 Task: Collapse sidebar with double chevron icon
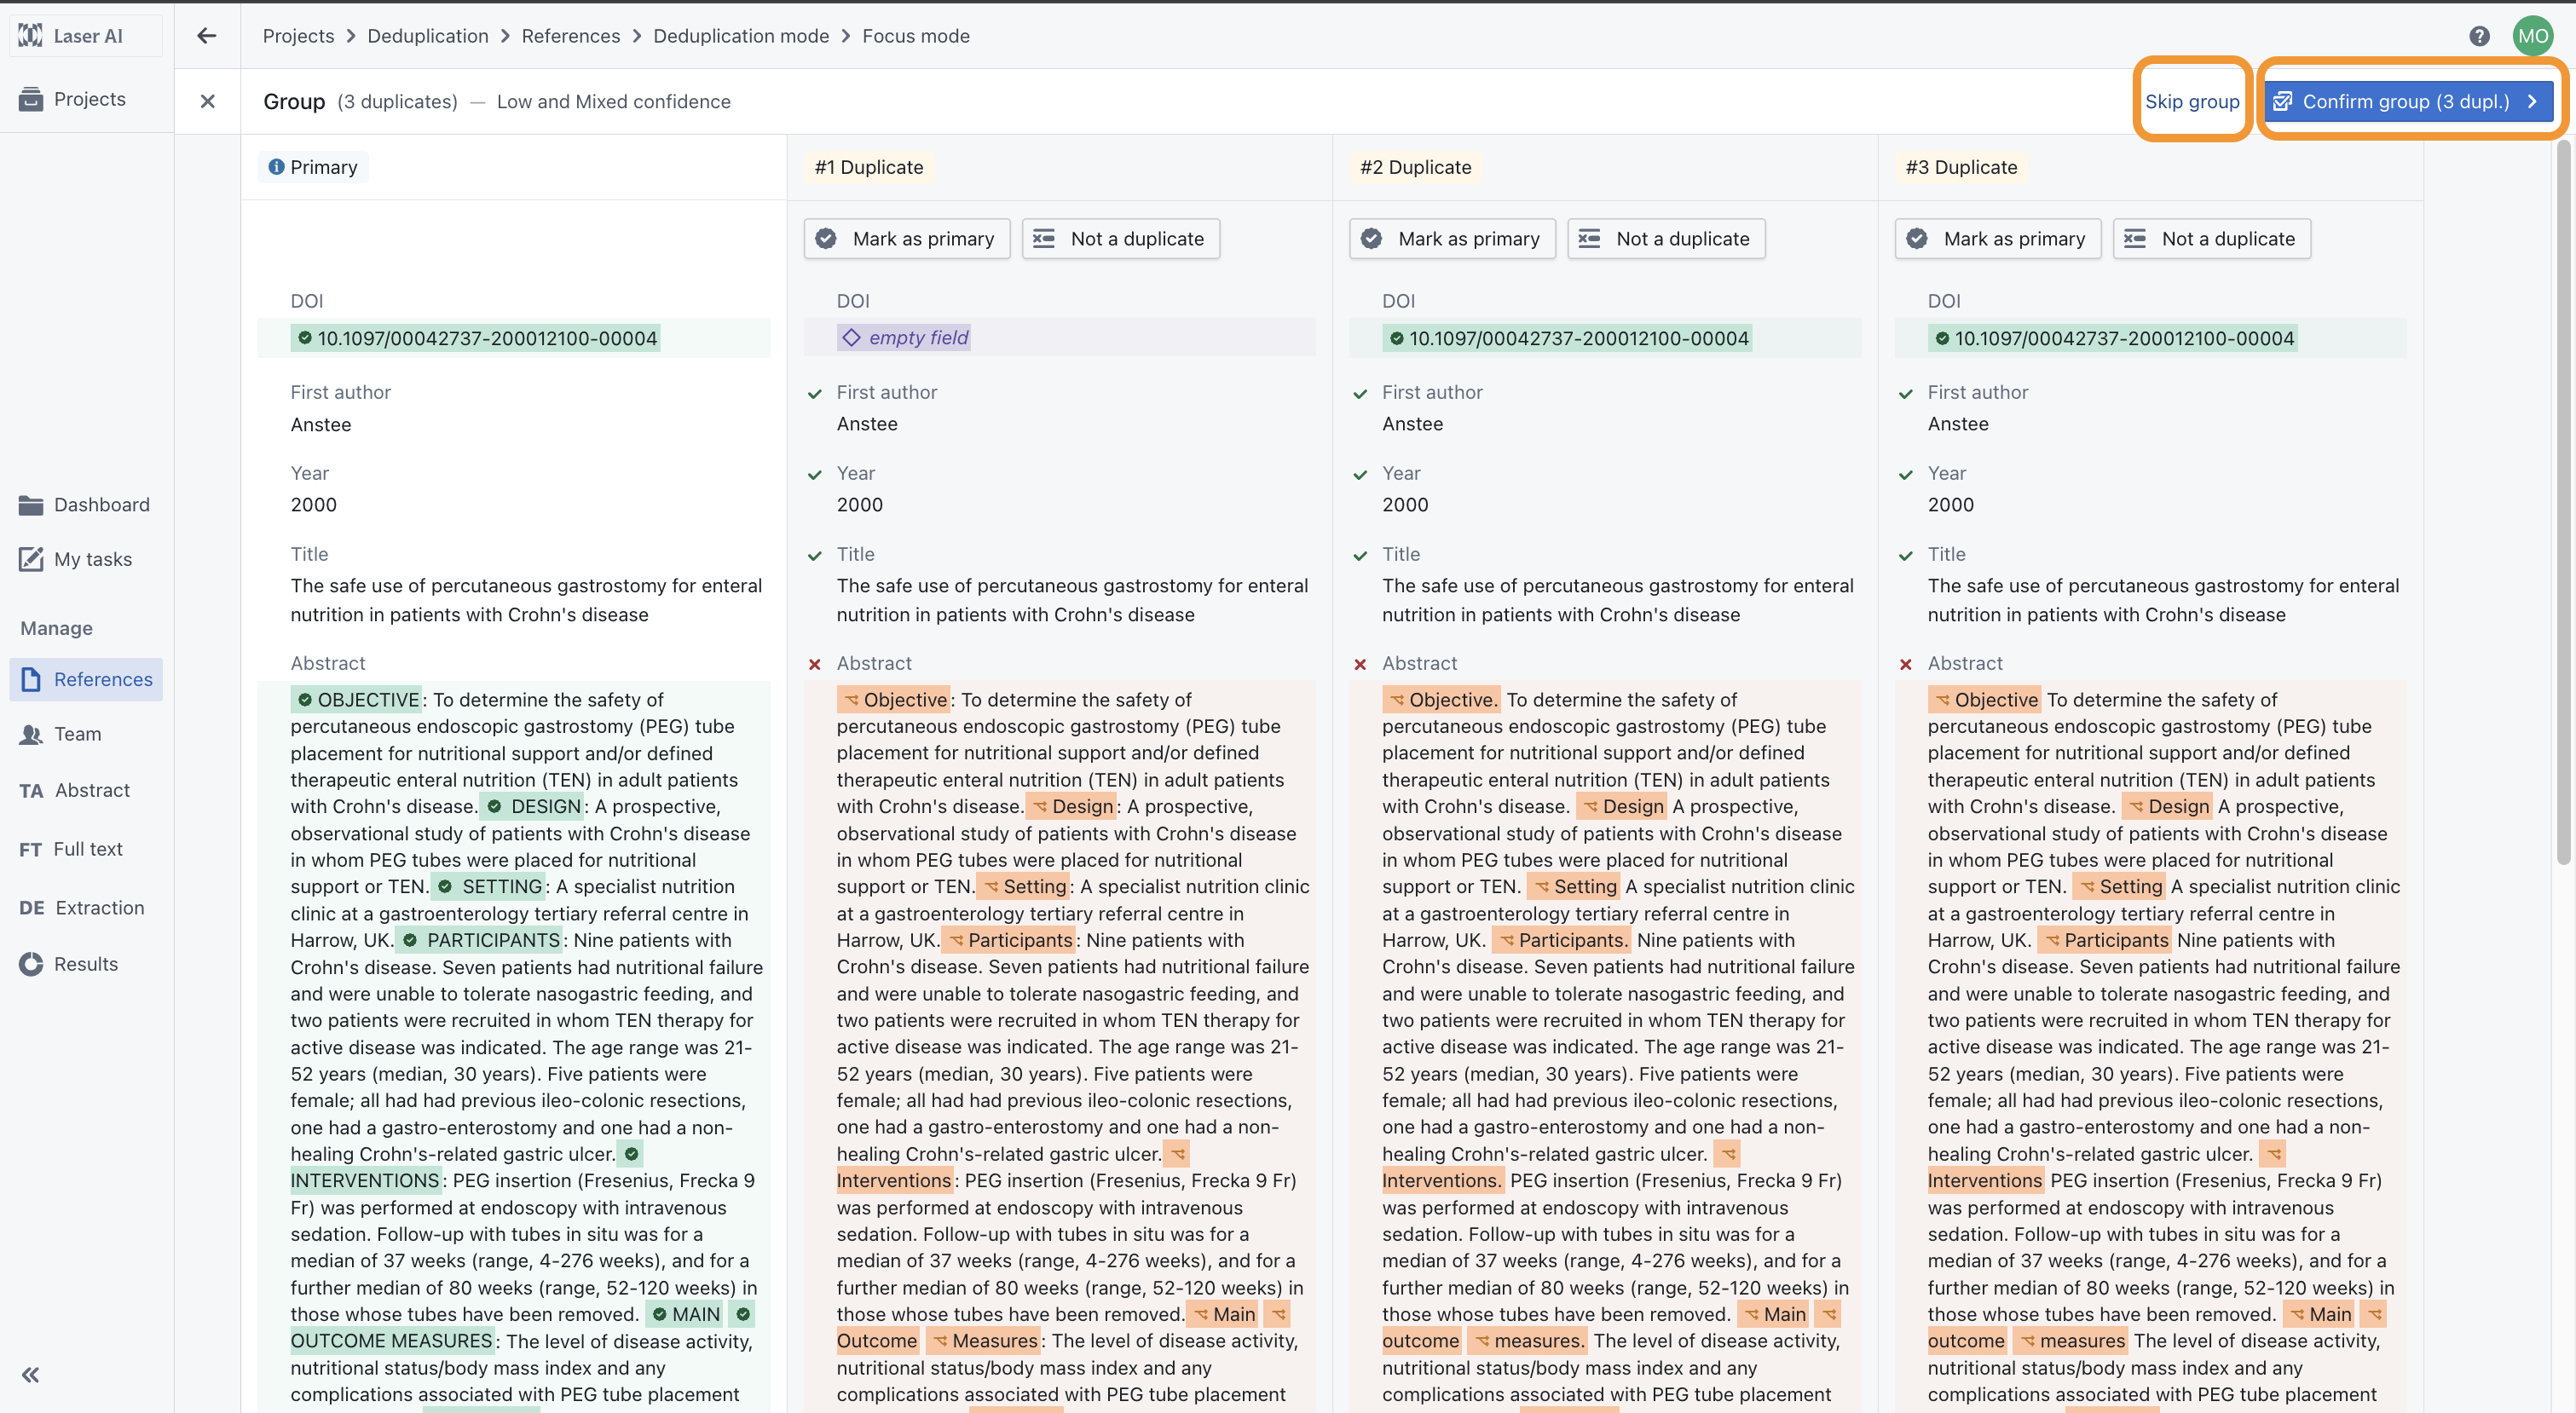point(31,1374)
